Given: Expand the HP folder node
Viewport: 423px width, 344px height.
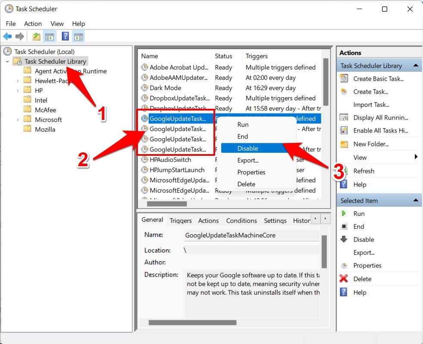Looking at the screenshot, I should (x=18, y=91).
